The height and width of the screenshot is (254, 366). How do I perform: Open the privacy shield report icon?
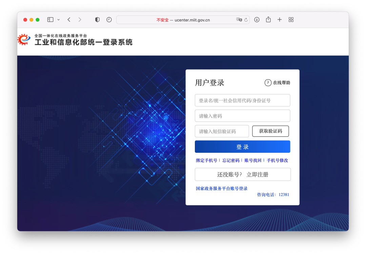click(97, 20)
